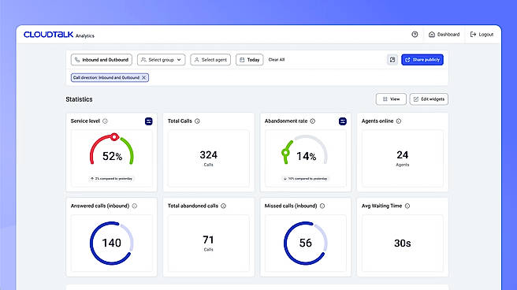Click the Logout link
517x290 pixels.
(482, 34)
